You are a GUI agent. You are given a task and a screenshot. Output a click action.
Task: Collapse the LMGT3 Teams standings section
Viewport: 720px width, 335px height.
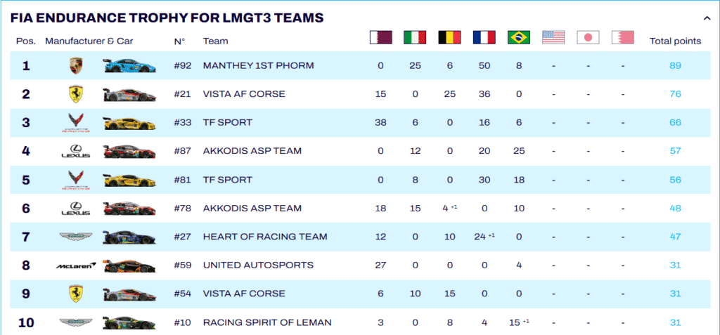[706, 17]
